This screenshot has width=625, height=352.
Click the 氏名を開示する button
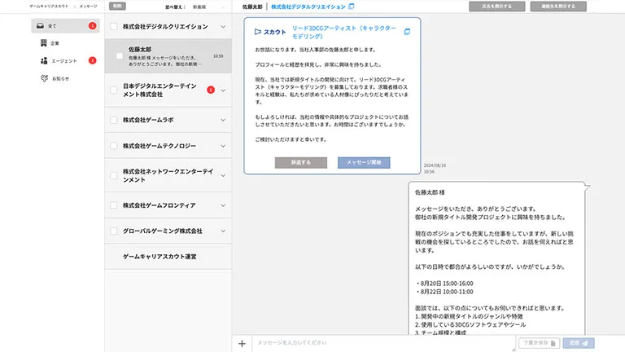point(496,7)
